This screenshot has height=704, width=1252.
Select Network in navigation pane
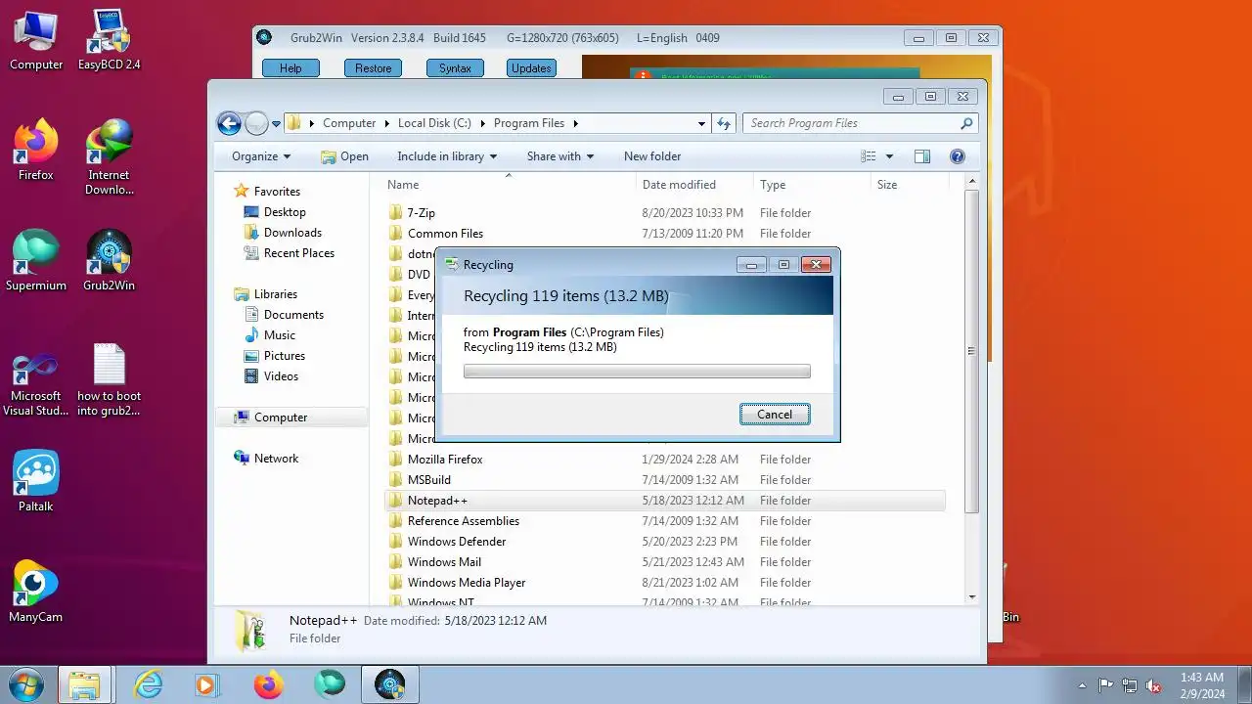(276, 459)
